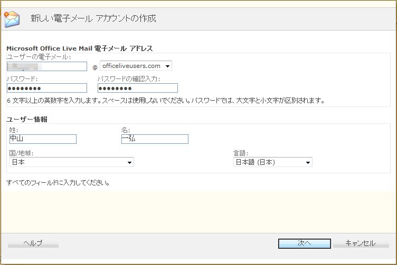Click the Microsoft Office Live Mail 電子メール アドレス heading
Viewport: 397px width, 265px height.
(x=80, y=48)
